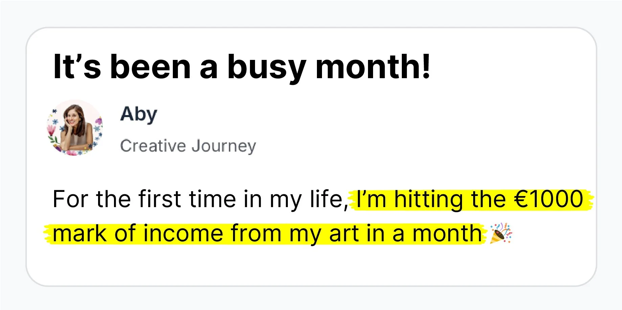The width and height of the screenshot is (622, 310).
Task: Click the €1000 amount in highlight
Action: (549, 199)
